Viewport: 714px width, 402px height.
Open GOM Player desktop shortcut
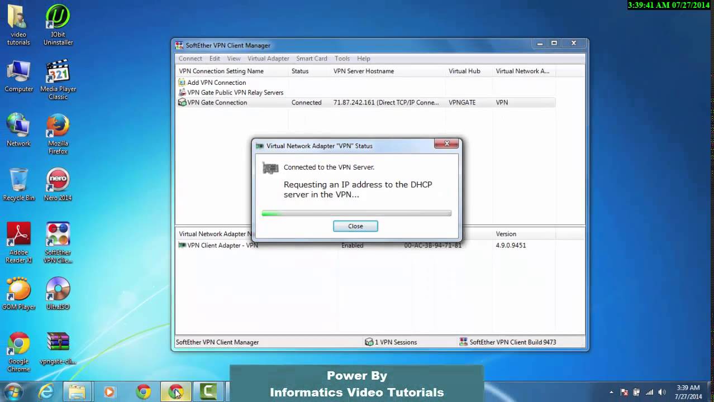[x=18, y=294]
